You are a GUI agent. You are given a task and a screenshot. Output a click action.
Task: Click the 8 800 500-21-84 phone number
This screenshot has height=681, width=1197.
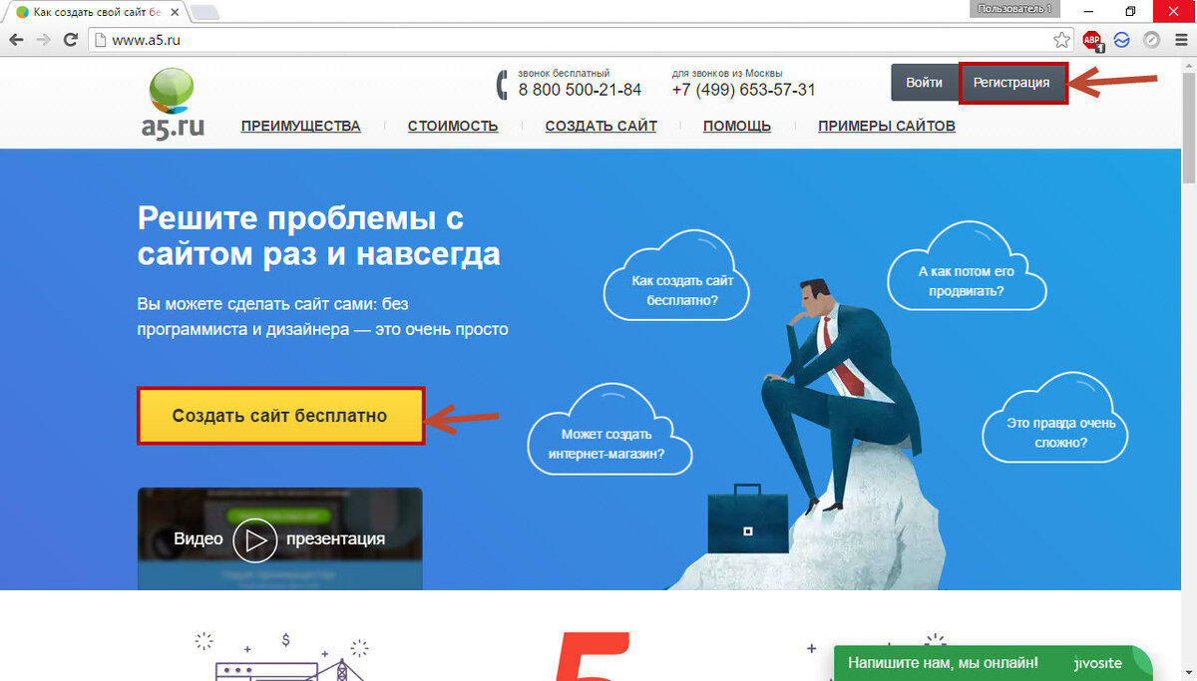tap(580, 90)
